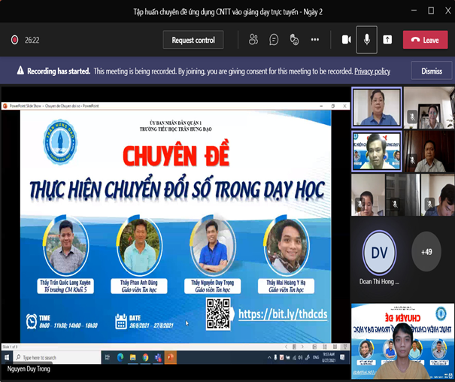Image resolution: width=455 pixels, height=382 pixels.
Task: Open File Explorer from shared taskbar
Action: point(132,358)
